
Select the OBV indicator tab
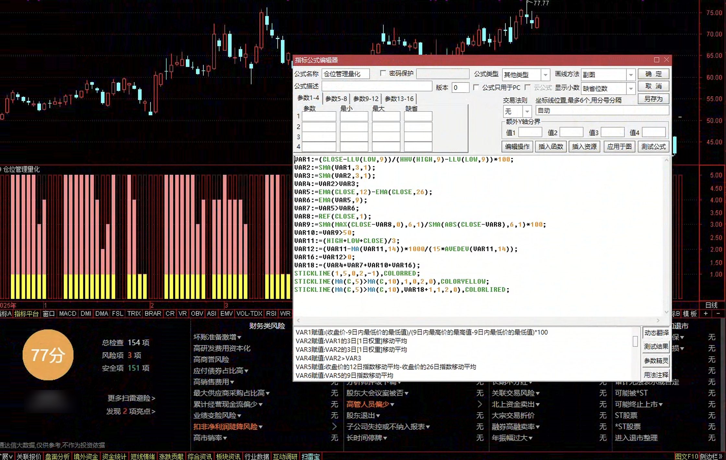click(x=197, y=313)
